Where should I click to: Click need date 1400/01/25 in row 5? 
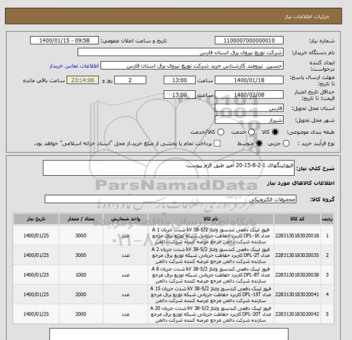coord(36,314)
